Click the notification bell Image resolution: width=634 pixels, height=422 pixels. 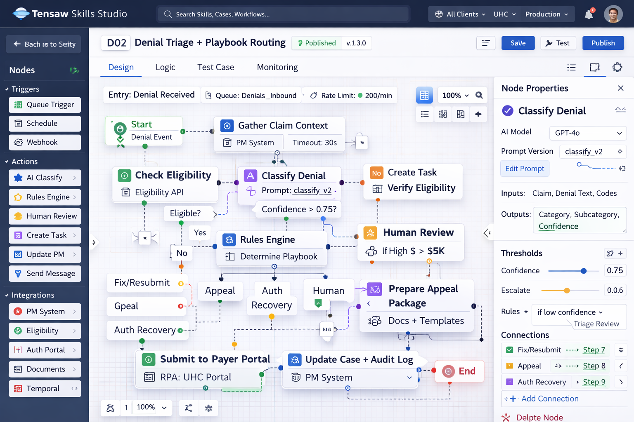click(x=589, y=14)
